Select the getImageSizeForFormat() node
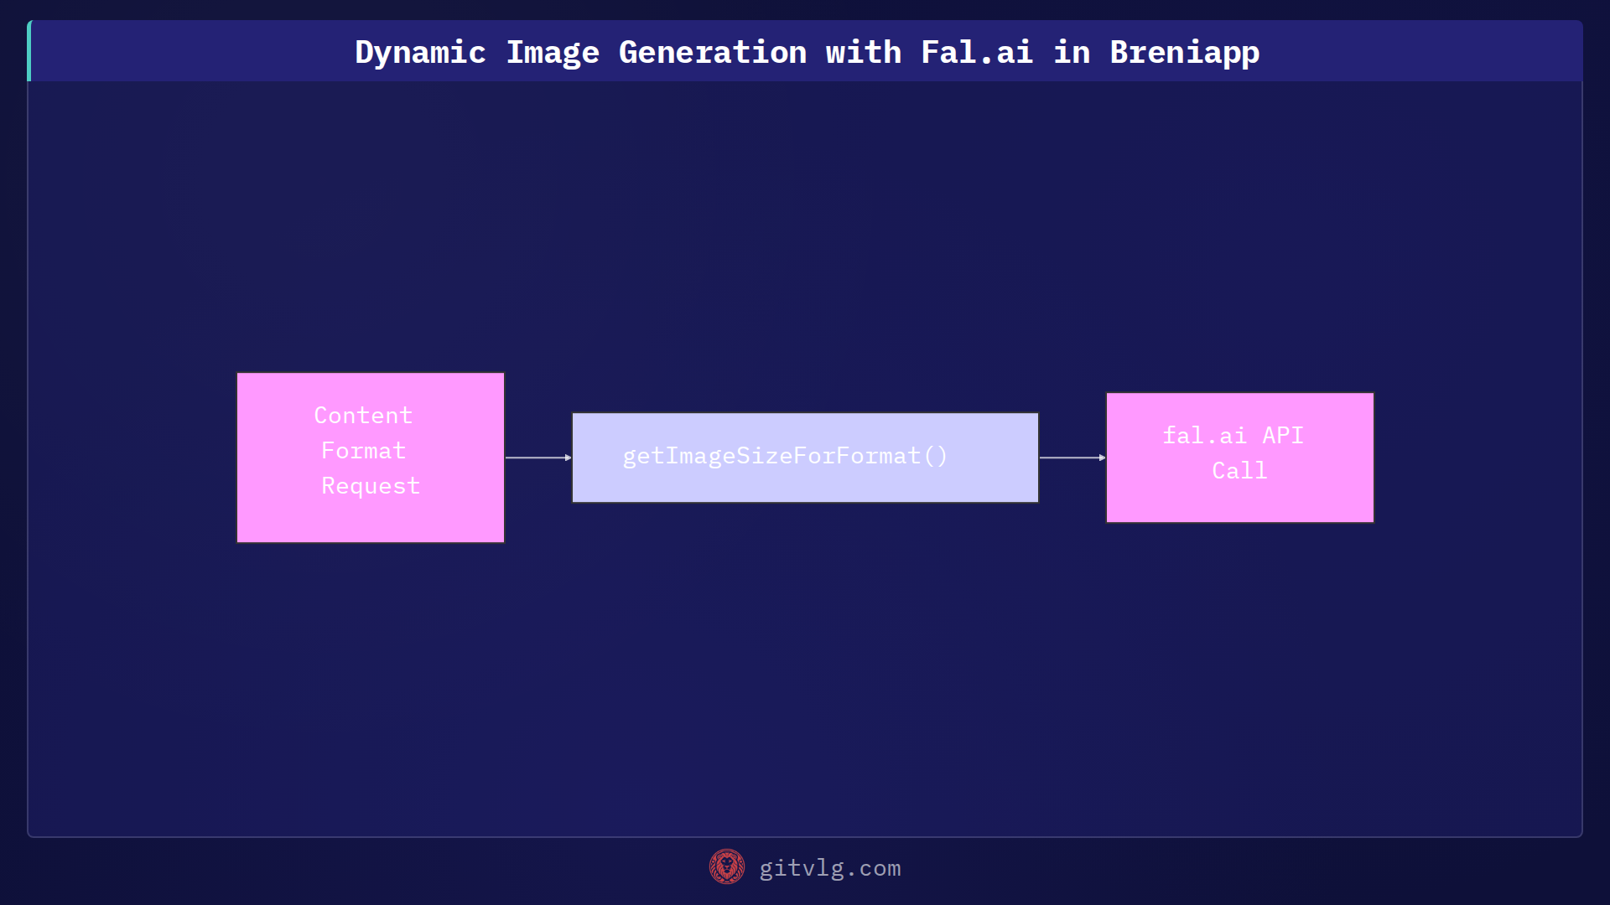The height and width of the screenshot is (905, 1610). [805, 458]
